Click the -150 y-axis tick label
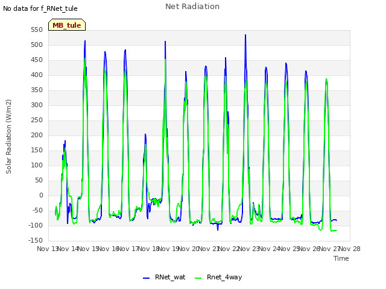The height and width of the screenshot is (289, 386). coord(36,240)
